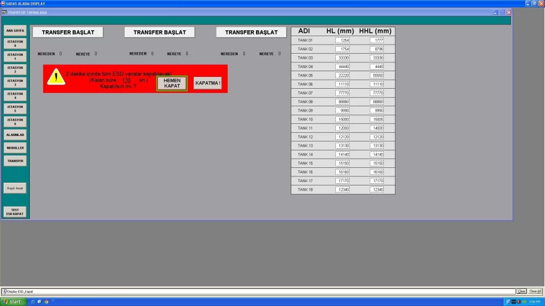The width and height of the screenshot is (545, 306).
Task: Select the TANK 10 HHL value field
Action: pos(377,120)
